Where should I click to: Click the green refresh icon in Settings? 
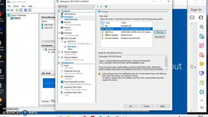click(106, 6)
